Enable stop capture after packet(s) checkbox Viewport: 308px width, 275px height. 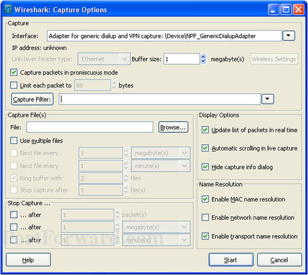click(x=14, y=215)
